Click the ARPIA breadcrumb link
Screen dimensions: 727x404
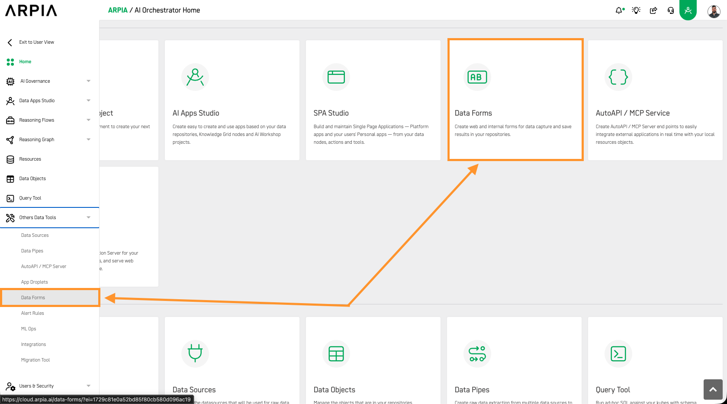(118, 10)
